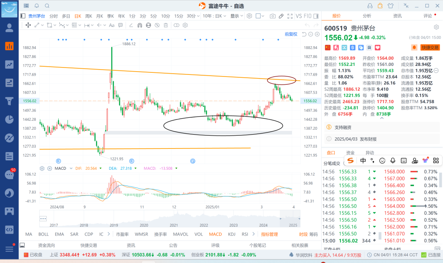This screenshot has width=443, height=263.
Task: Select the comment bubble annotation tool
Action: (121, 25)
